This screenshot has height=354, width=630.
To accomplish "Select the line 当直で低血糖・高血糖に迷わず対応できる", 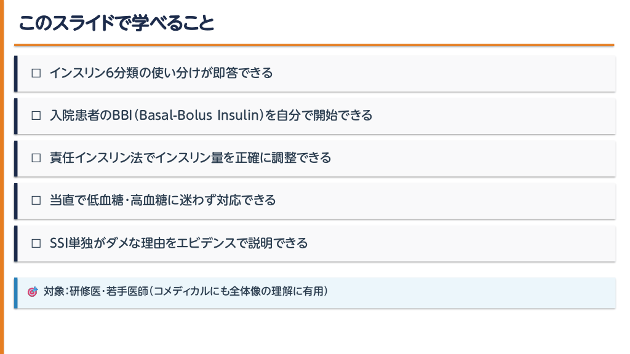I will pos(162,200).
